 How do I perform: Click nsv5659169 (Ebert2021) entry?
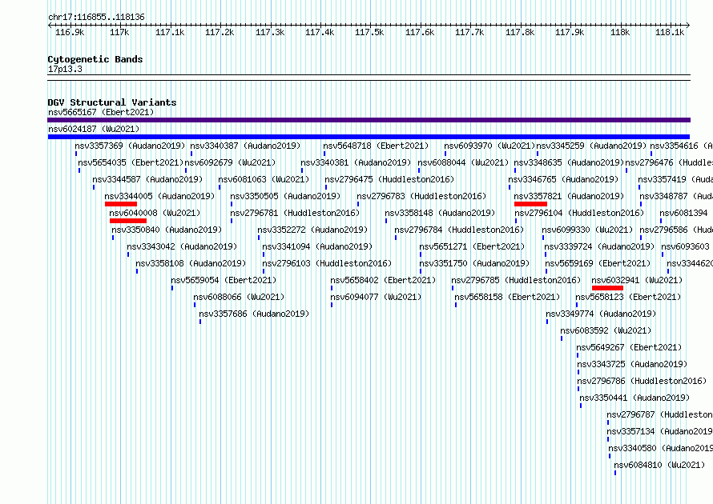(x=598, y=263)
